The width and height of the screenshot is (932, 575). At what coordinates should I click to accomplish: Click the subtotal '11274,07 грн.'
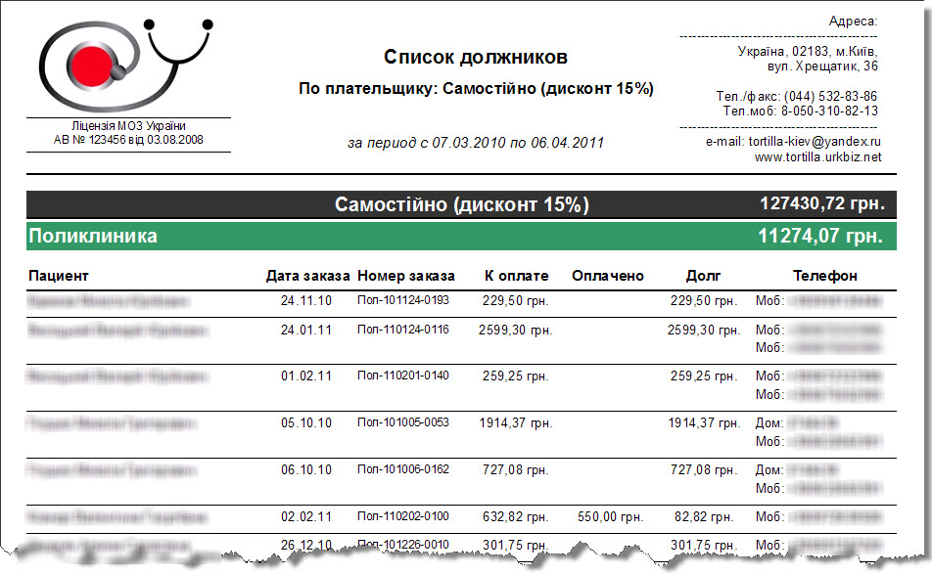pos(819,236)
